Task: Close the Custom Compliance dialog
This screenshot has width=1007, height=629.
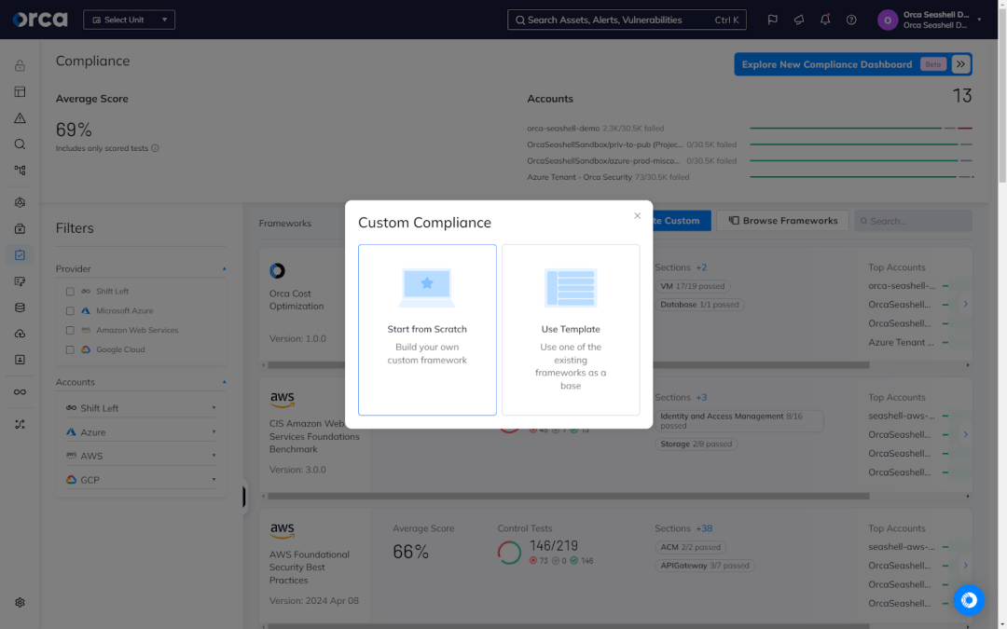Action: pos(637,215)
